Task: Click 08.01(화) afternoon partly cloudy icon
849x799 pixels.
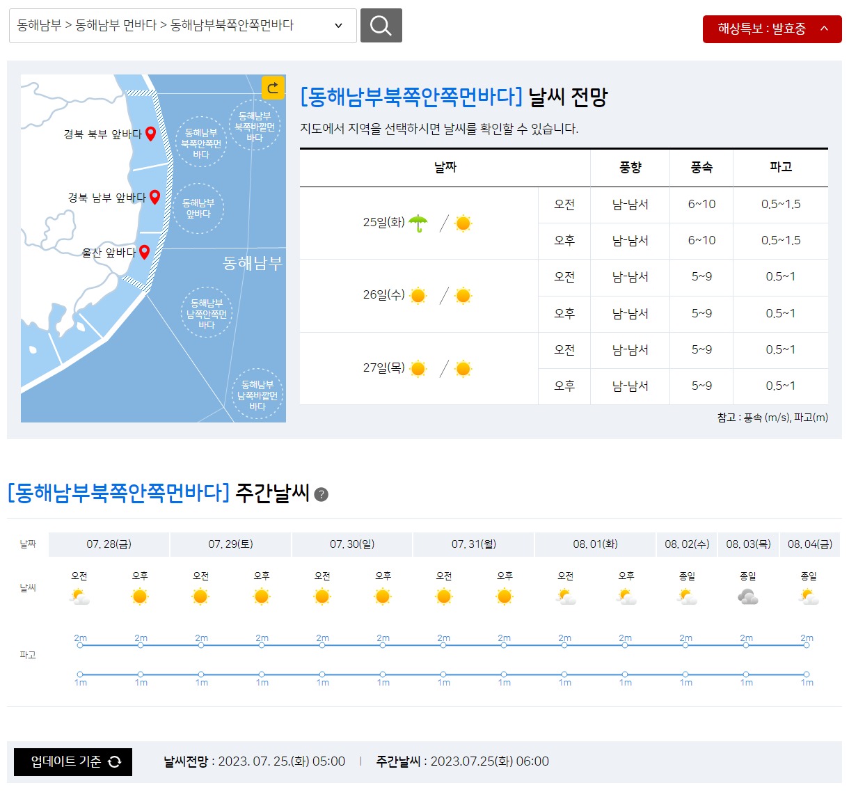Action: click(627, 596)
